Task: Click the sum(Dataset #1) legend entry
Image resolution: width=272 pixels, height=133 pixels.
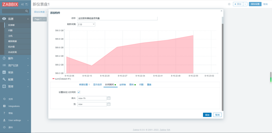Action: [62, 79]
